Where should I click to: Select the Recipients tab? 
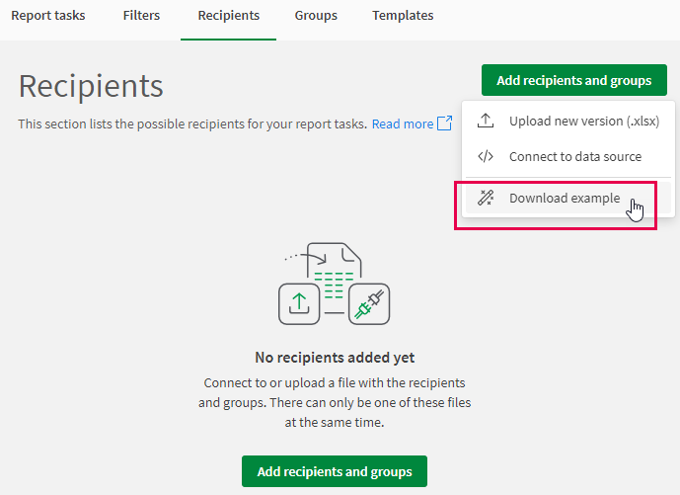(x=228, y=16)
